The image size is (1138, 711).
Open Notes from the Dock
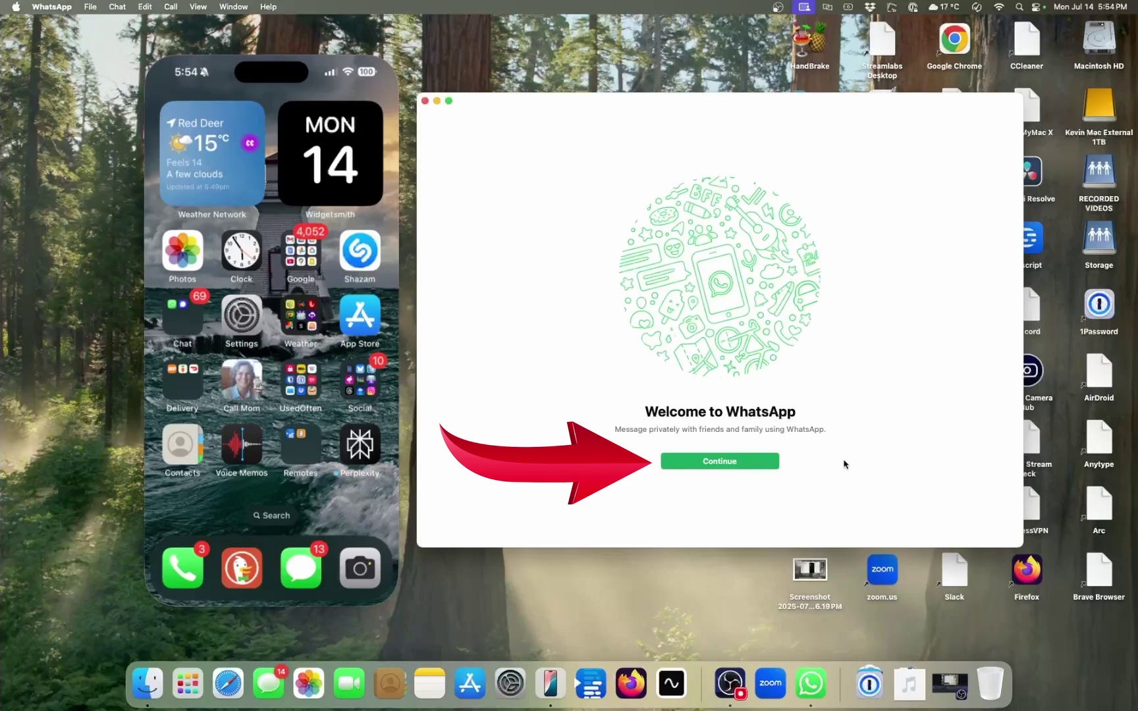pos(429,684)
